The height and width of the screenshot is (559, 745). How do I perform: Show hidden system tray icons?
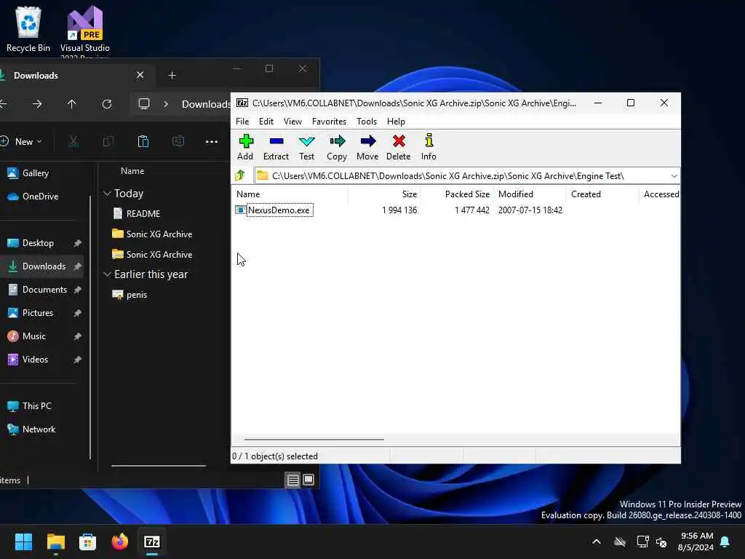(597, 542)
